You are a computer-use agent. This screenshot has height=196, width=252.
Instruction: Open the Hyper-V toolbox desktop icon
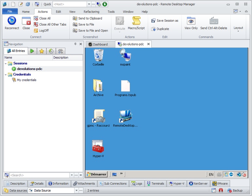tap(98, 147)
